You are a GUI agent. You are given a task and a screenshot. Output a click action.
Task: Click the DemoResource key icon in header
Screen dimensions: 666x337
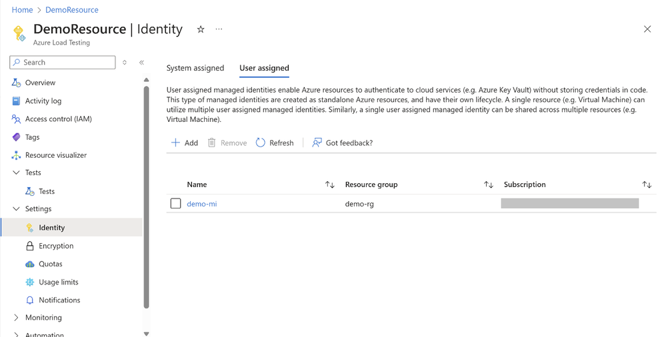coord(19,33)
